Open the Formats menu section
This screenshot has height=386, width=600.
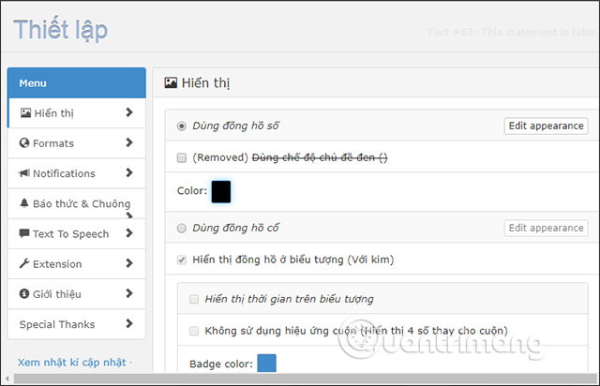pos(77,143)
